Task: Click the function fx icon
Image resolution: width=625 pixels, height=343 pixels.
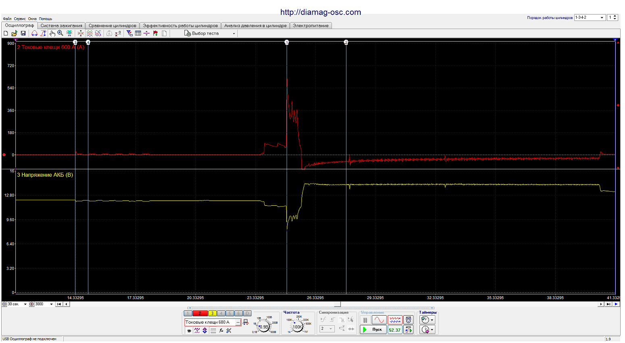Action: (221, 331)
